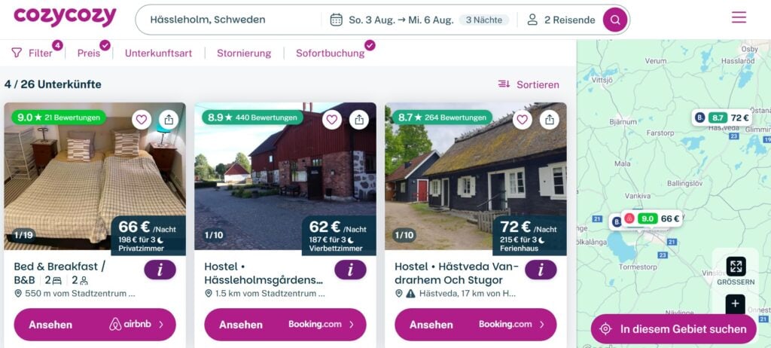Share the Hässleholmsgårdens hostel listing
This screenshot has height=348, width=771.
(359, 119)
